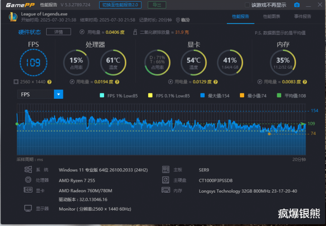Click the system (系统) Windows icon
This screenshot has height=226, width=326.
point(28,170)
